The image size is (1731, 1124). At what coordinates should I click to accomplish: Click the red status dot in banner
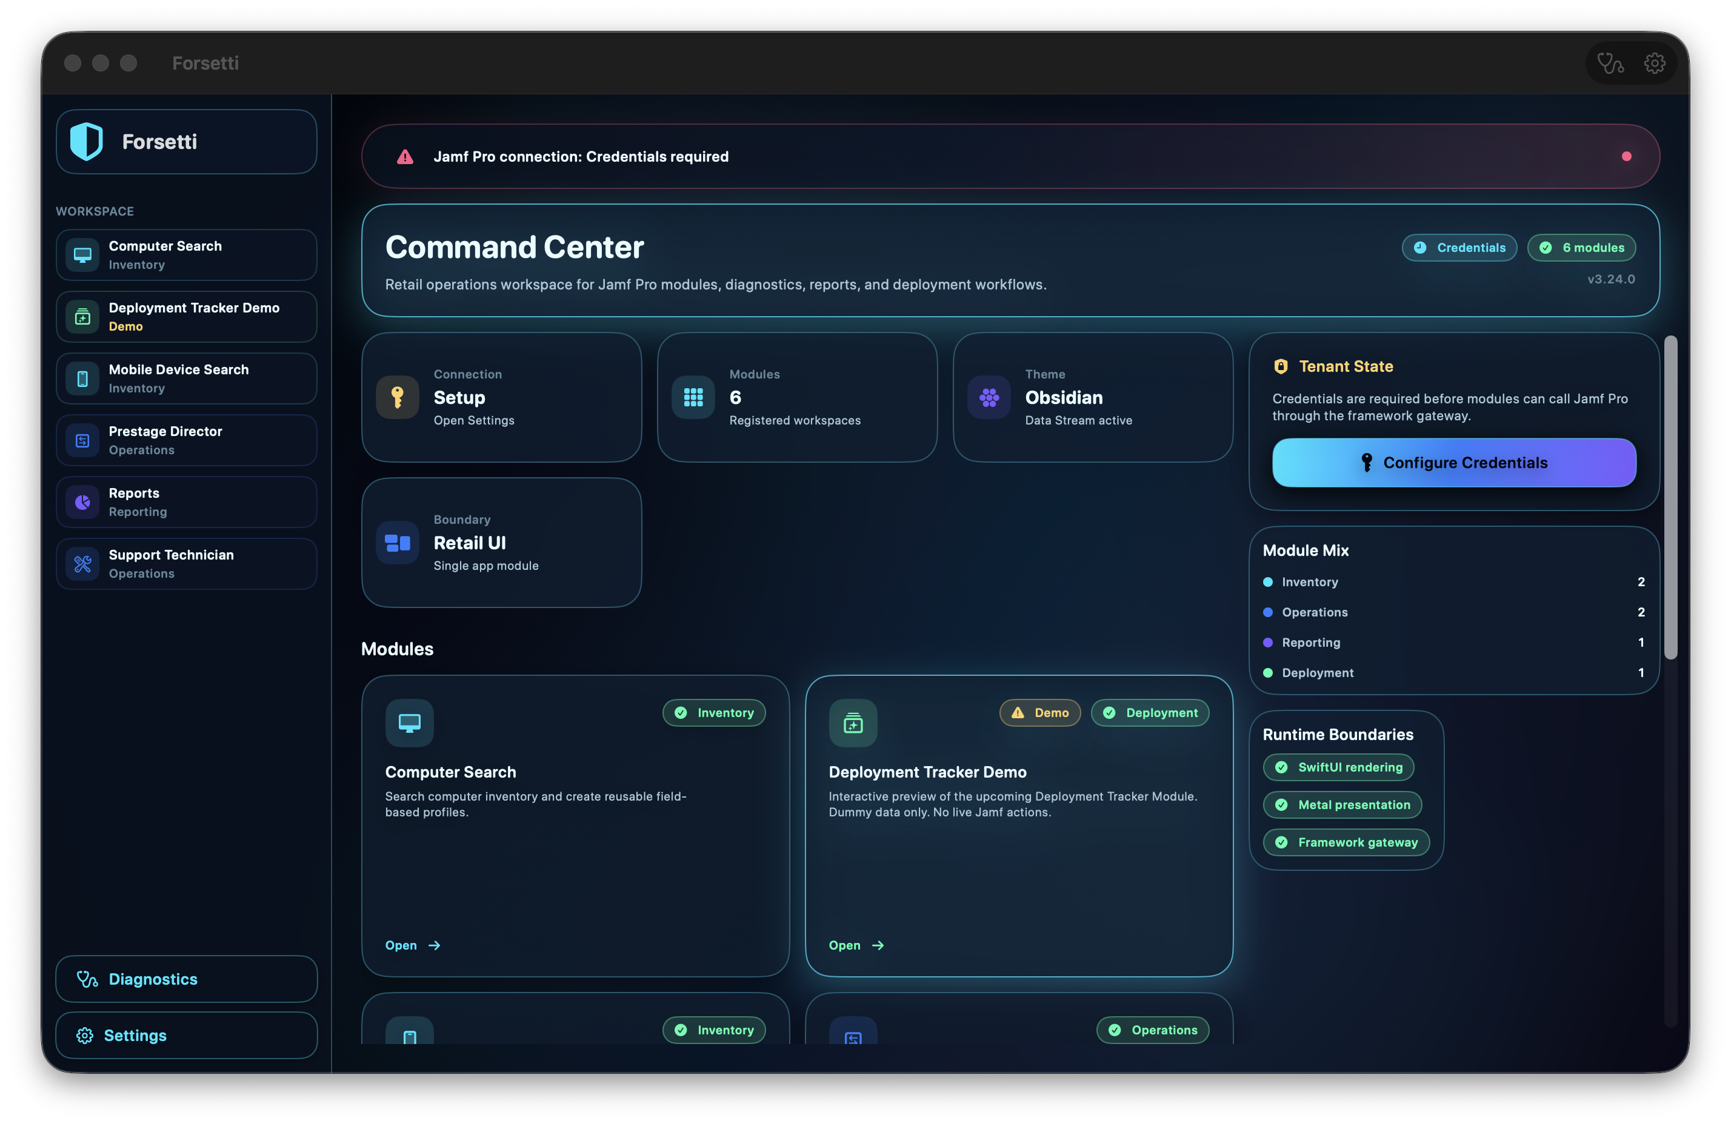[1626, 156]
